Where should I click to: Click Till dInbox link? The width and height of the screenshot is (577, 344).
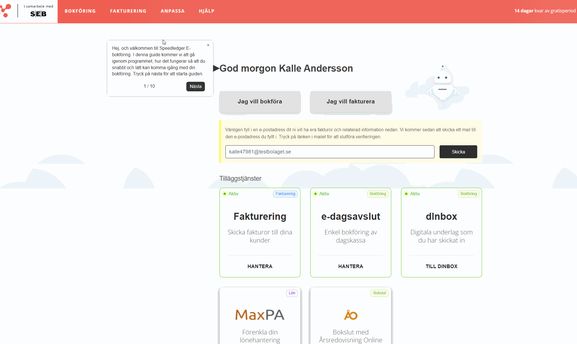coord(442,266)
